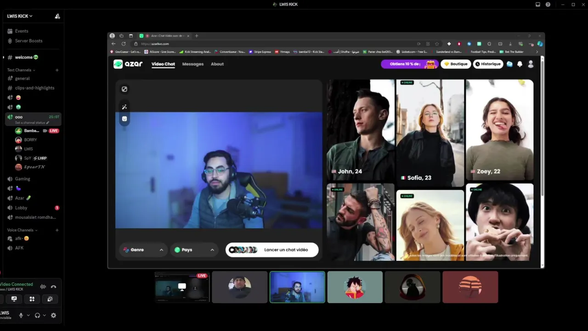Click Azar chat bubble icon beside Historique

click(x=509, y=64)
